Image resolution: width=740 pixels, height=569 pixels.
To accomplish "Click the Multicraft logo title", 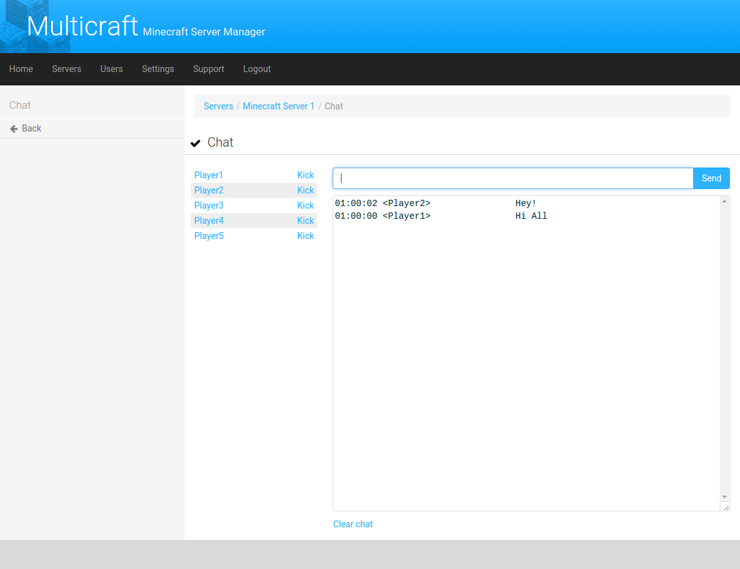I will (x=83, y=26).
